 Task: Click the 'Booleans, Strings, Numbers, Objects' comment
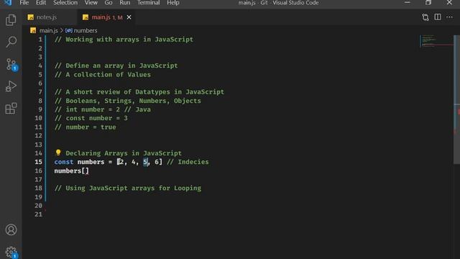(x=128, y=101)
